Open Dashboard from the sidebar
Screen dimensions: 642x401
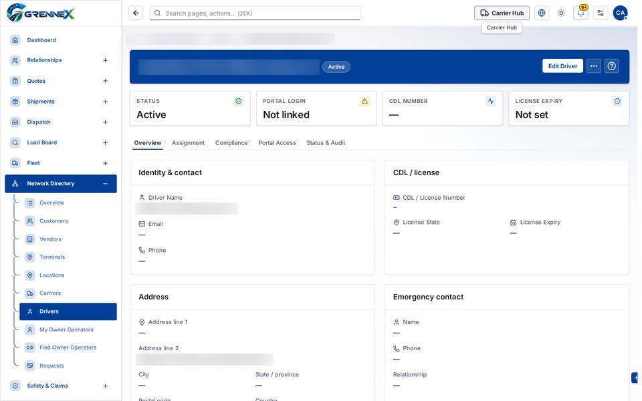61,40
